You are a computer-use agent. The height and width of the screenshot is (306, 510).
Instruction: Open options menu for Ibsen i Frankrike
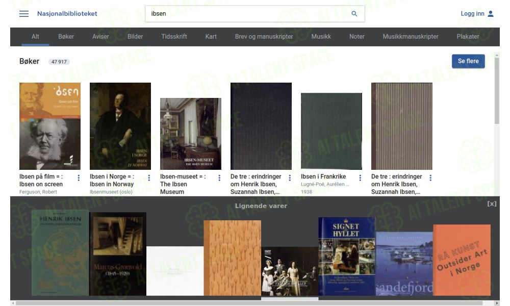(x=360, y=178)
